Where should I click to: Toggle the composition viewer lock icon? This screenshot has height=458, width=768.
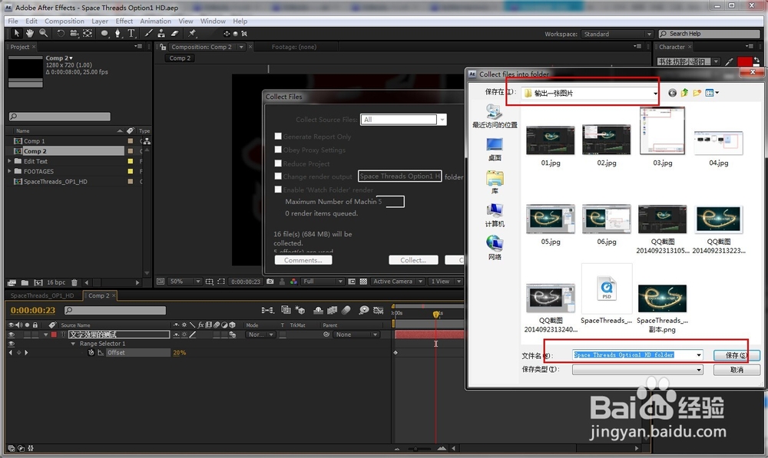tap(163, 47)
